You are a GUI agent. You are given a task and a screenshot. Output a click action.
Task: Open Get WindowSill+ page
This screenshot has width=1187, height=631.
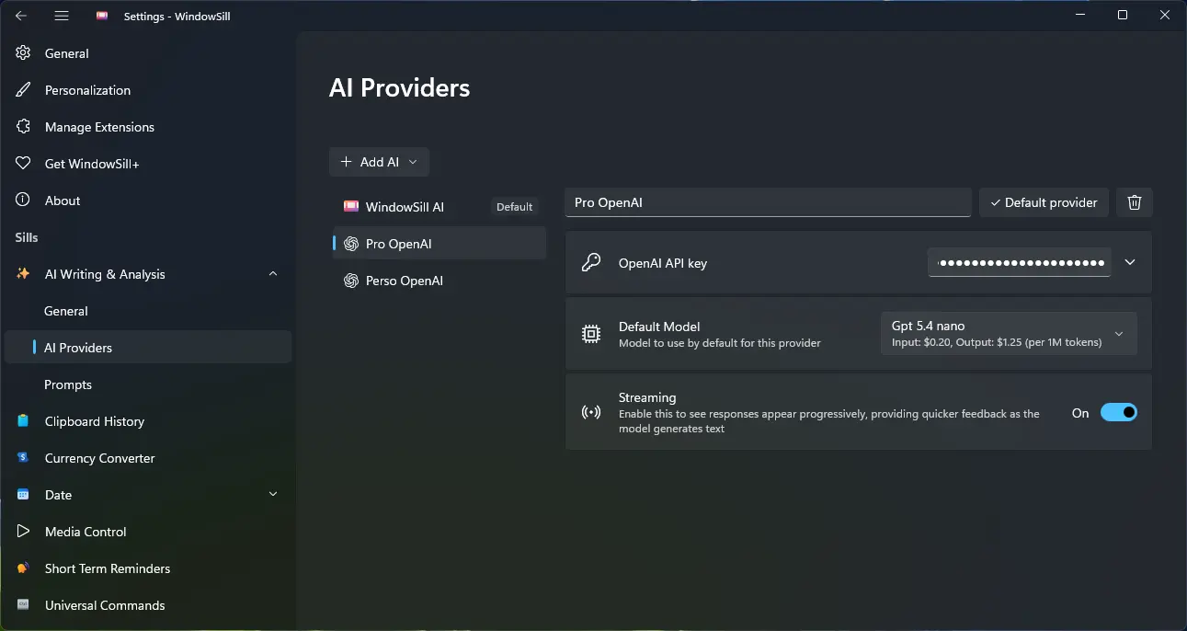click(x=148, y=164)
